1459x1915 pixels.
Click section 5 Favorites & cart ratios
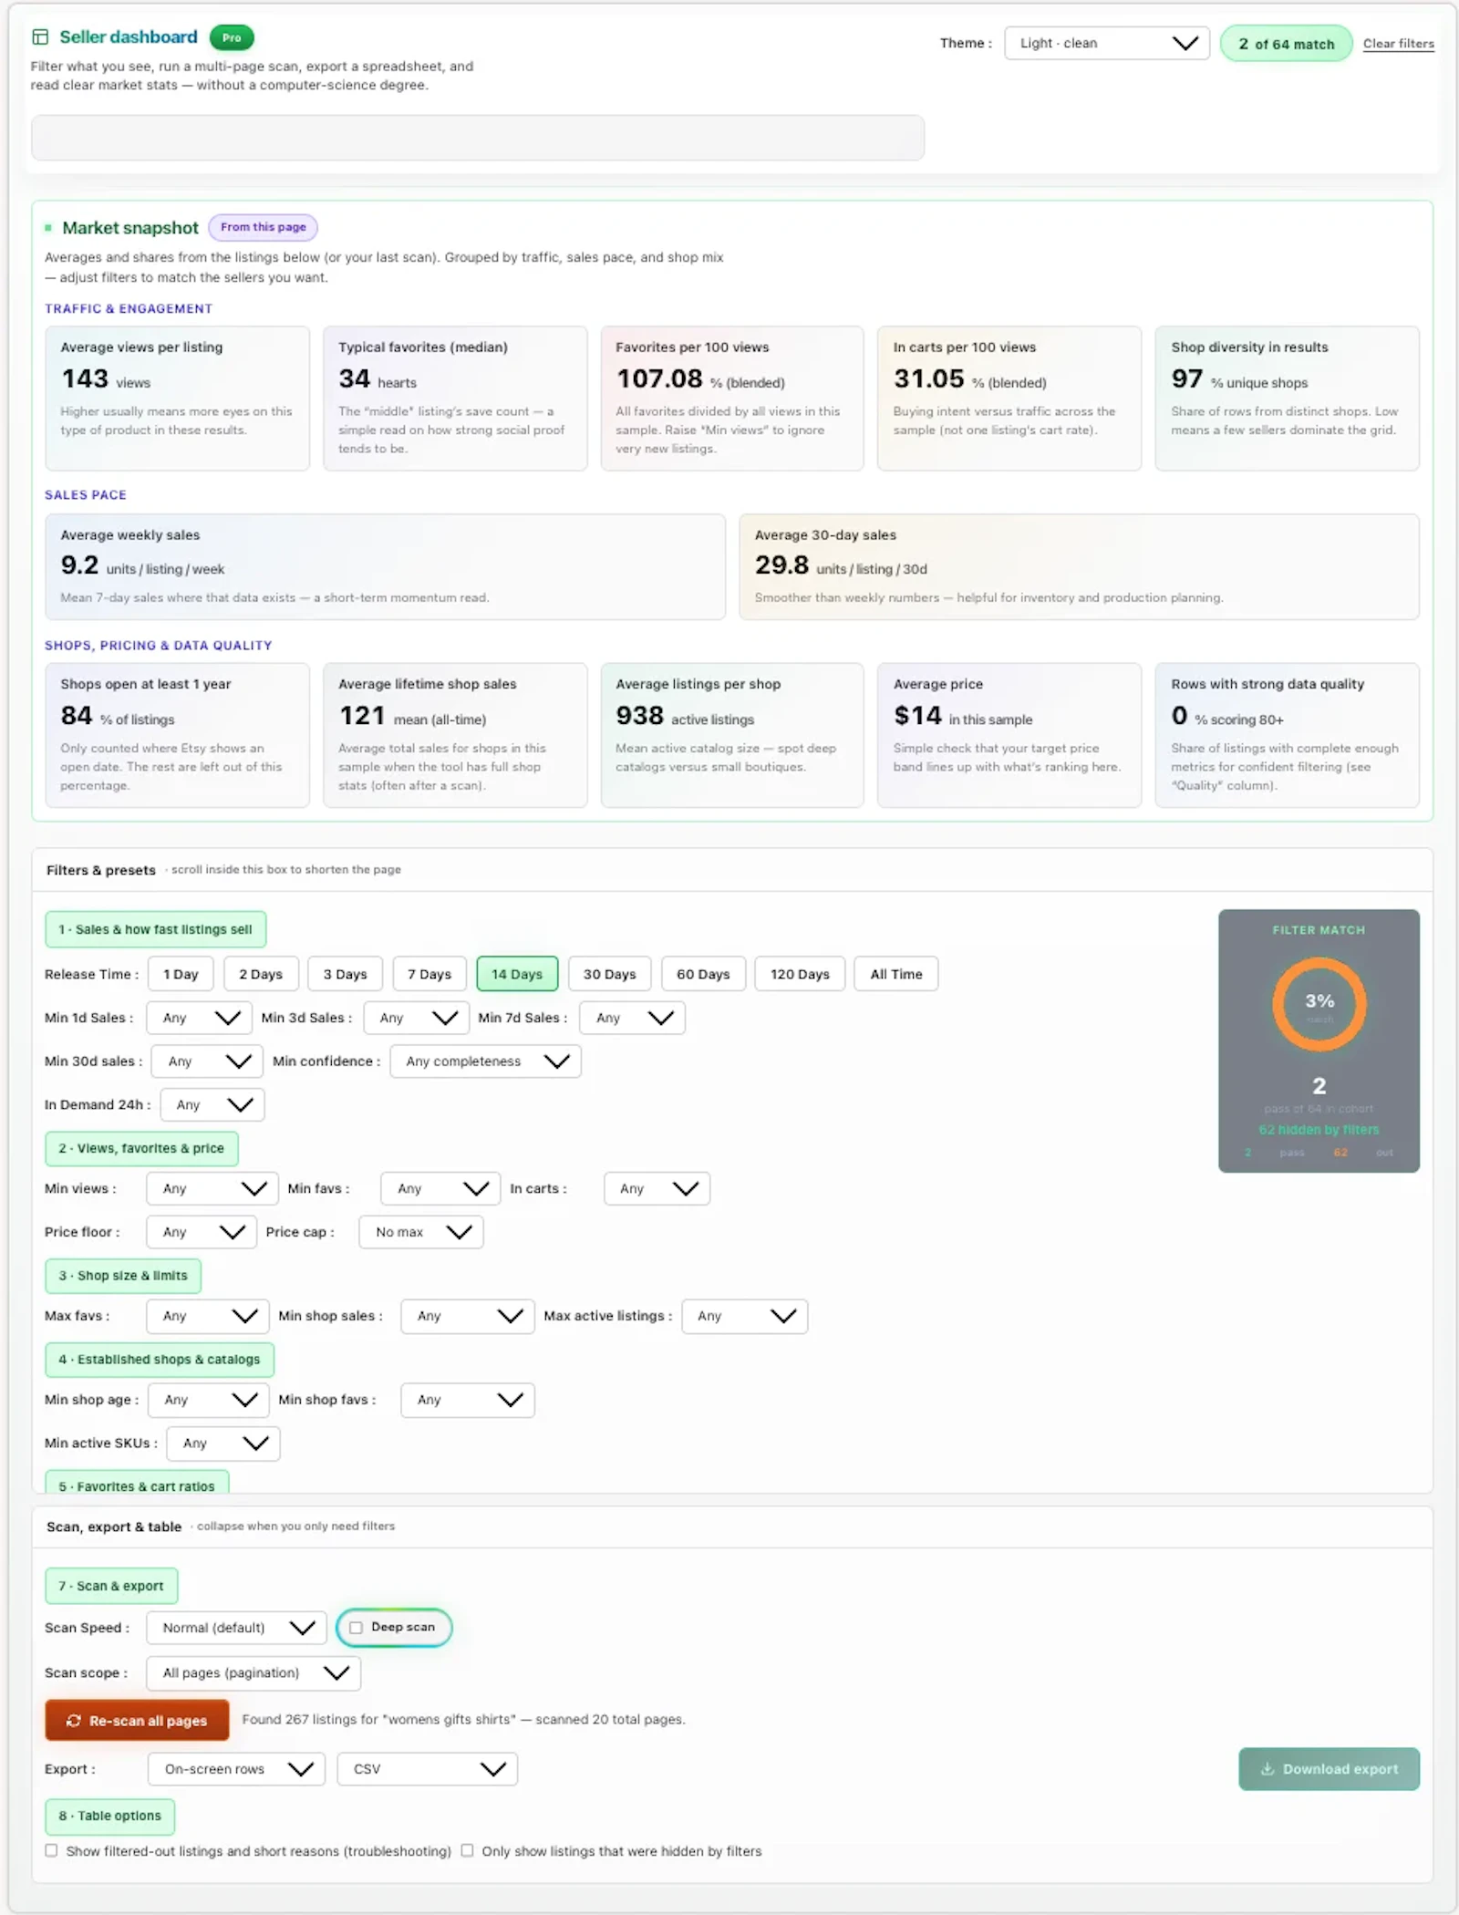pos(137,1483)
